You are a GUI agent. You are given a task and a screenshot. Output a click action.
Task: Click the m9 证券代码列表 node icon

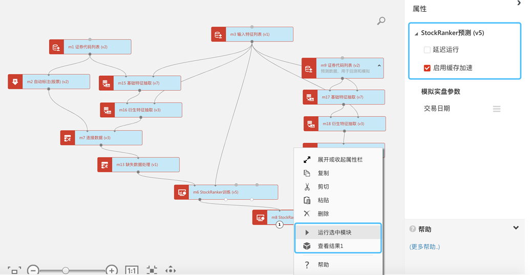pyautogui.click(x=309, y=68)
